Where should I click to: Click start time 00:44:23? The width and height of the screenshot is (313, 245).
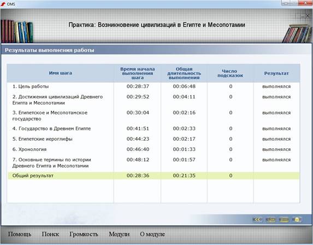click(138, 139)
